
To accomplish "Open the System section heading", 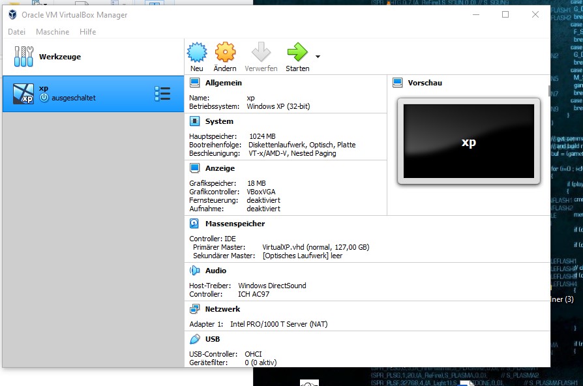I will (x=219, y=121).
